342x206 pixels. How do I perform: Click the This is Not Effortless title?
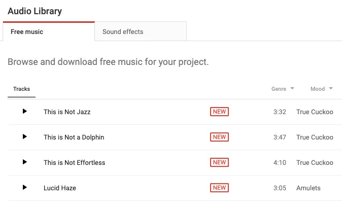tap(75, 162)
